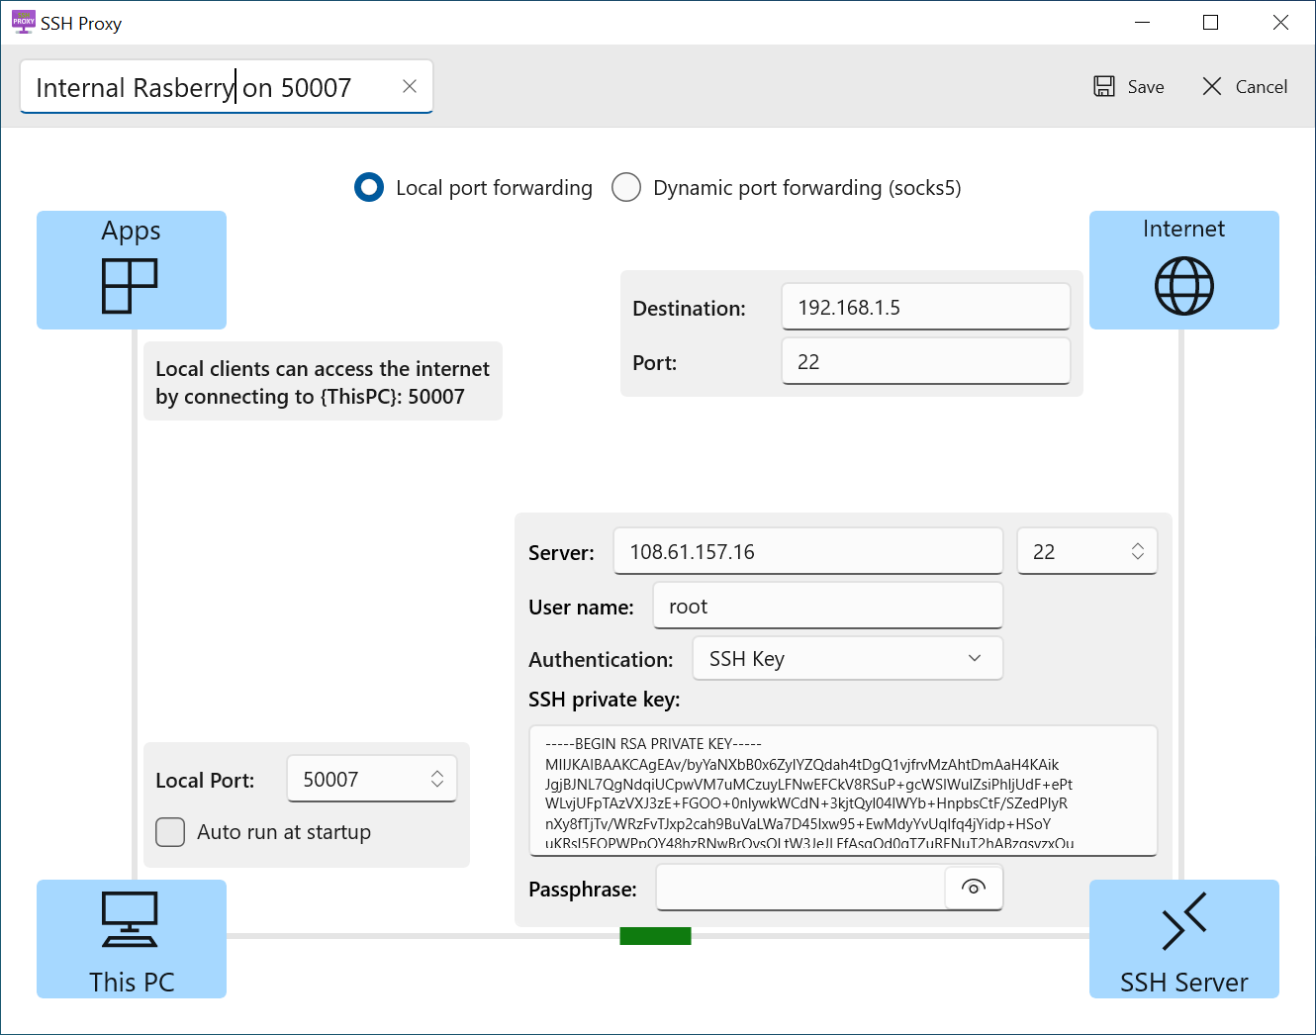Select Dynamic port forwarding (socks5) option
The width and height of the screenshot is (1316, 1035).
(626, 187)
